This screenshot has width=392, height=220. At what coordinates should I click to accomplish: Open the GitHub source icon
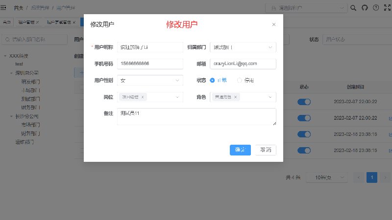click(365, 8)
